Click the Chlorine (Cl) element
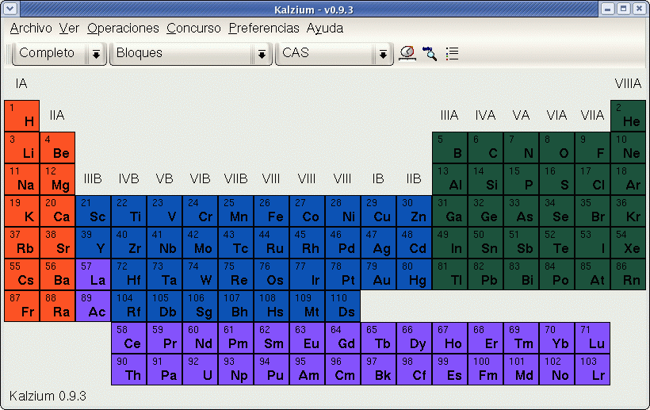 coord(592,179)
